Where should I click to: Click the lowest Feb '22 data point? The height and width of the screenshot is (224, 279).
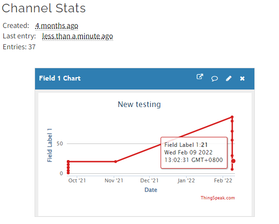pos(232,169)
